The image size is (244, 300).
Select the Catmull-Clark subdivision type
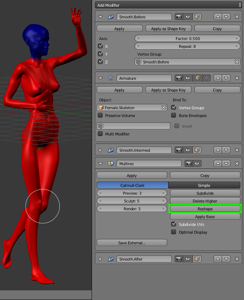point(132,185)
